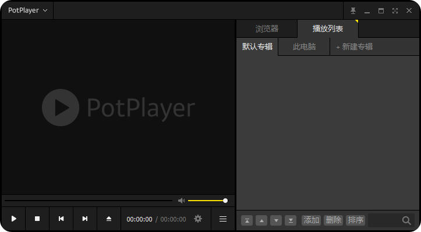Pin the window always on top

pos(353,10)
